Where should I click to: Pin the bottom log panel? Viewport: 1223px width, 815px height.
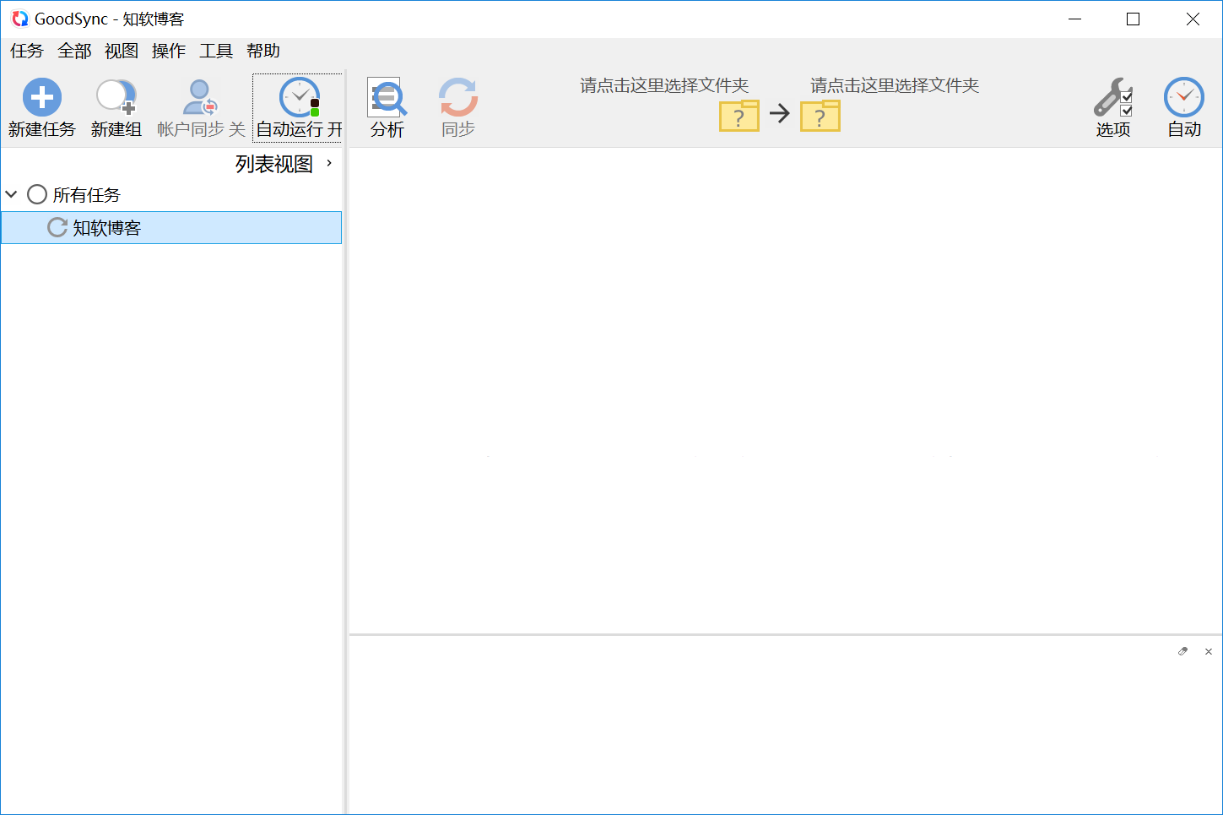(x=1183, y=651)
